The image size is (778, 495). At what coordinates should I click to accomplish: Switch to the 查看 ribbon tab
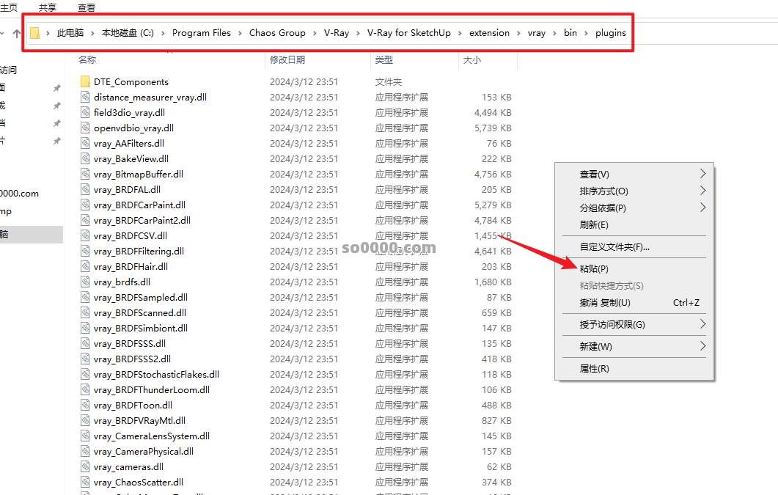pyautogui.click(x=86, y=7)
